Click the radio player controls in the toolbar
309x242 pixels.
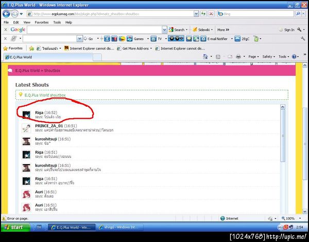176,39
